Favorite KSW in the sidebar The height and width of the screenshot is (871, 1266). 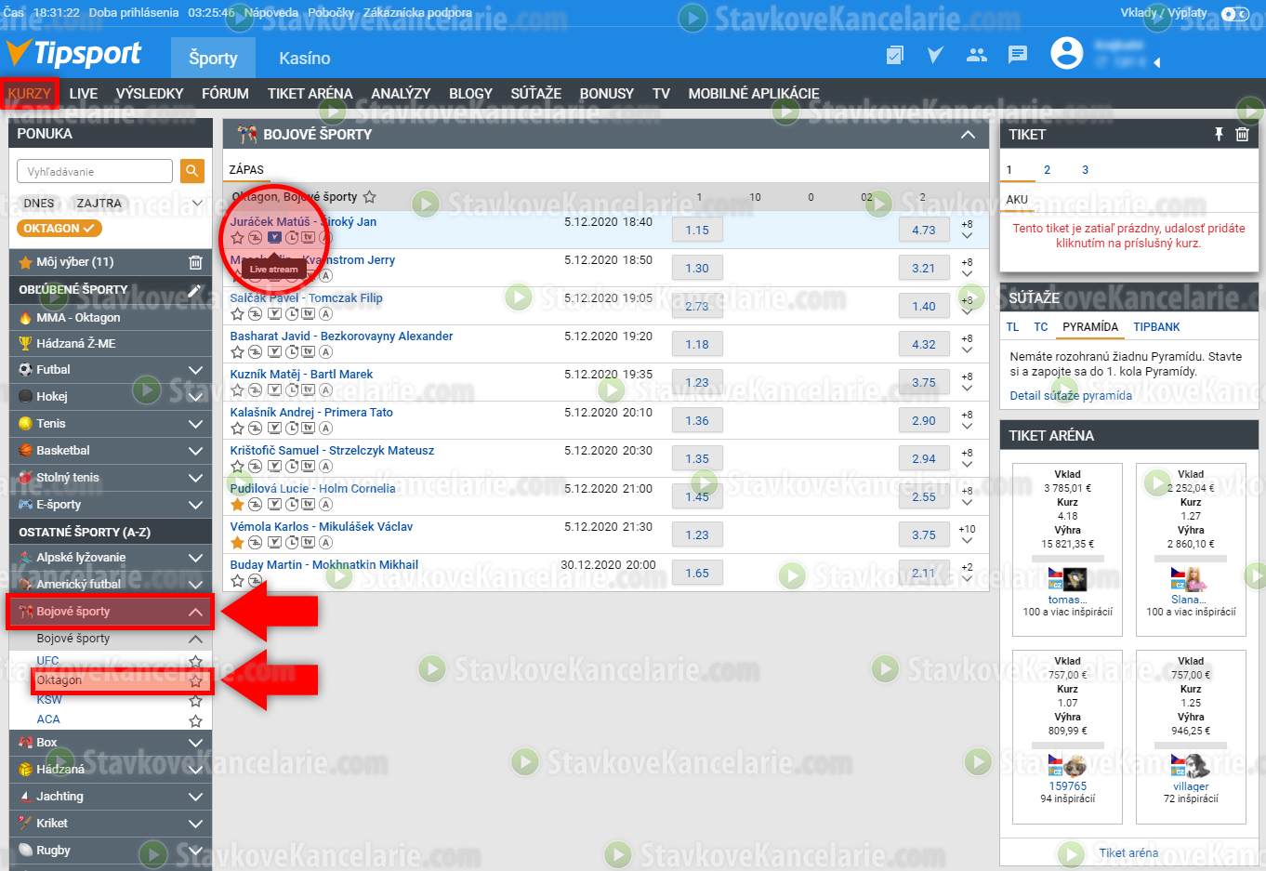tap(195, 701)
